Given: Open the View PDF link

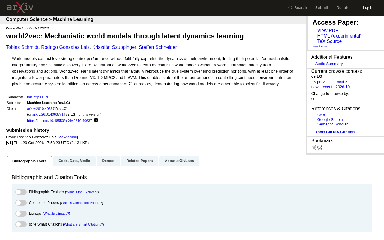Looking at the screenshot, I should [328, 31].
